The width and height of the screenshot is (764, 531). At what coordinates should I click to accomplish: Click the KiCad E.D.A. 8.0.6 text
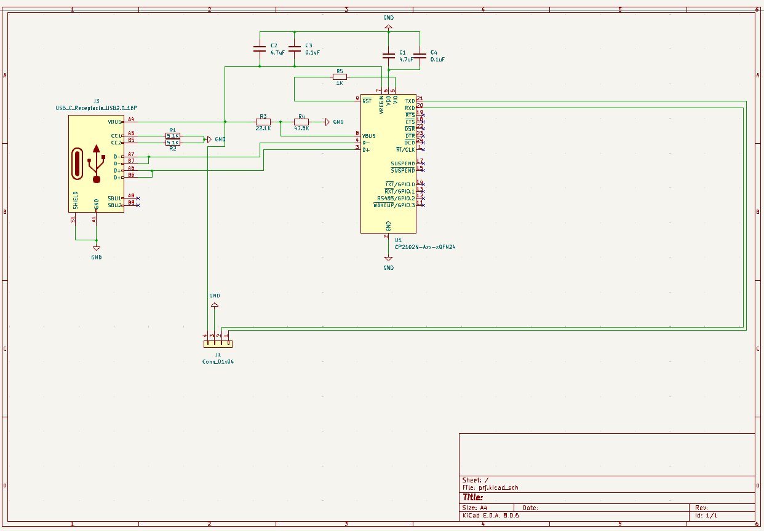coord(491,516)
